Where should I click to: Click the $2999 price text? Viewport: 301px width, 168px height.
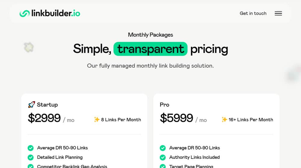44,118
